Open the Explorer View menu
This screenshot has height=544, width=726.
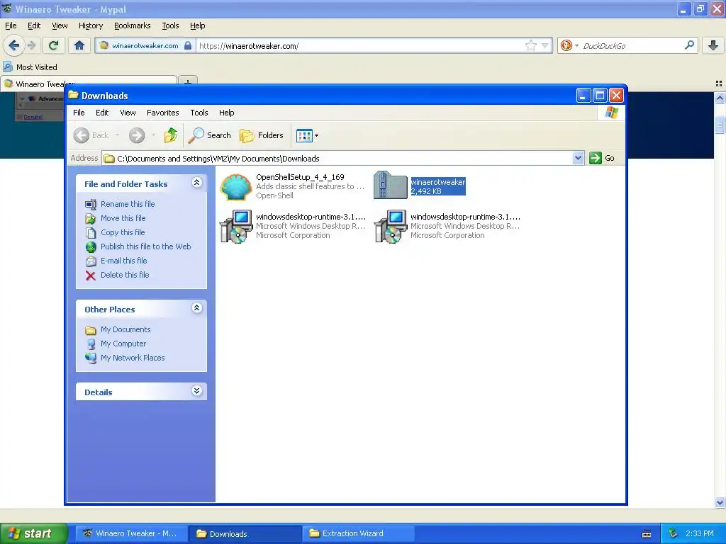(x=128, y=113)
